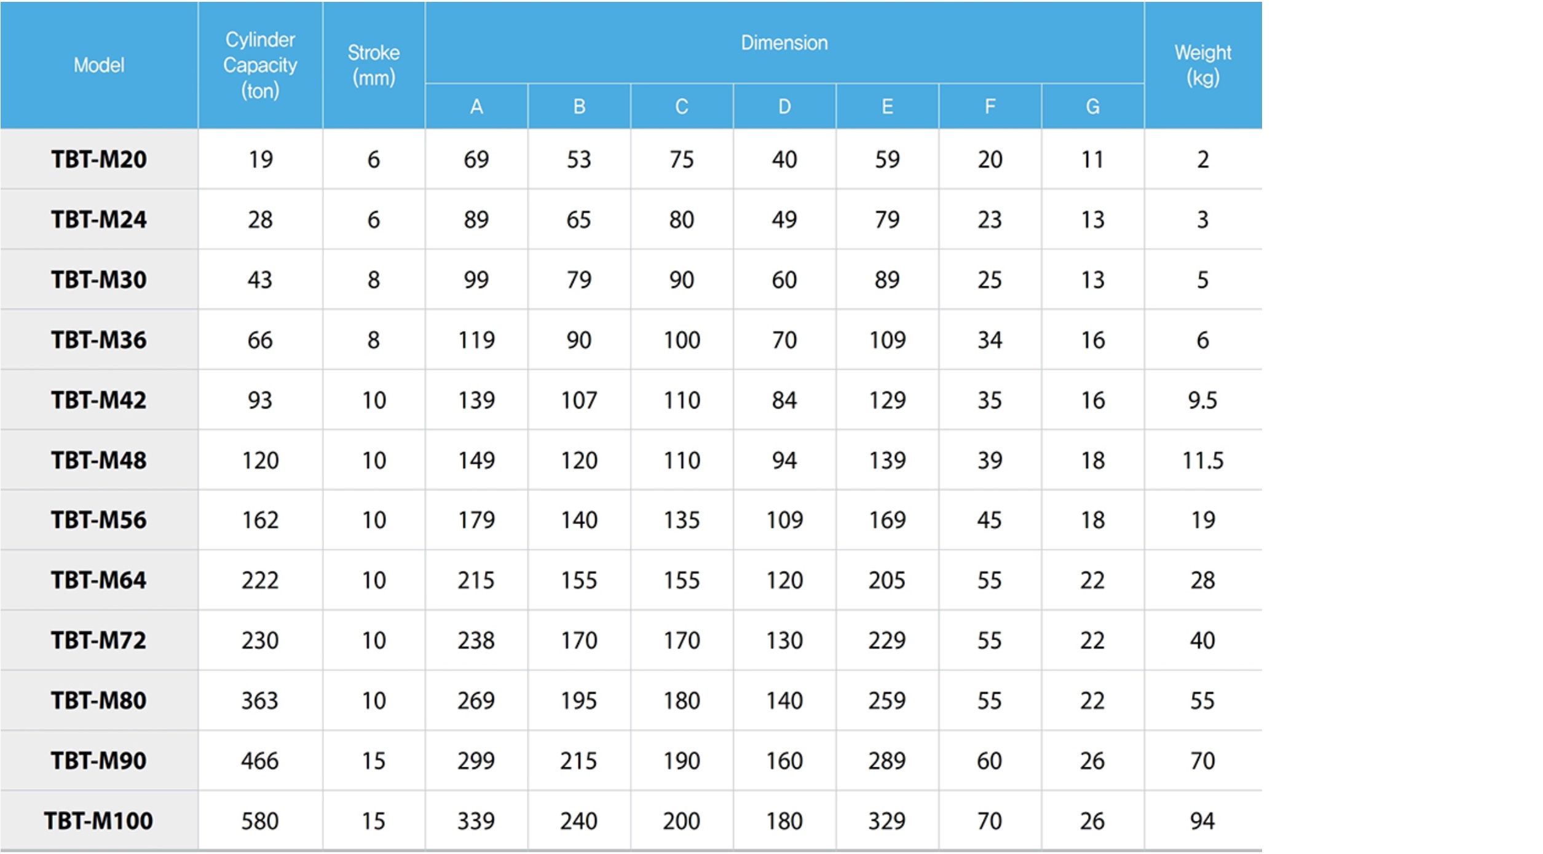Select capacity value 466 for TBT-M90

click(x=260, y=761)
